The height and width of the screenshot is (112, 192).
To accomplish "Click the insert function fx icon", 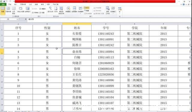I will pyautogui.click(x=25, y=19).
